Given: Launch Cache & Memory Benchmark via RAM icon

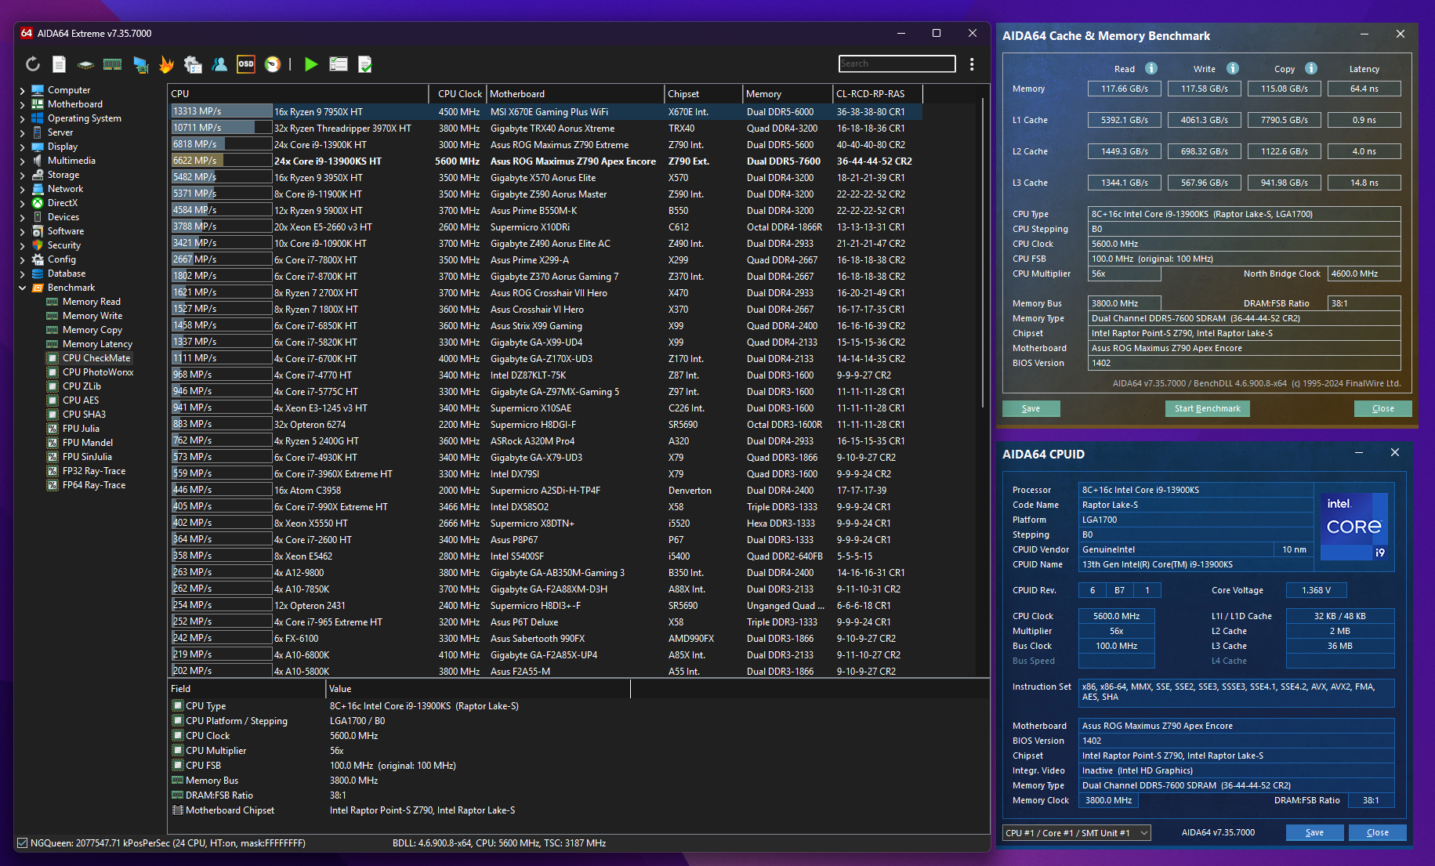Looking at the screenshot, I should pyautogui.click(x=113, y=64).
